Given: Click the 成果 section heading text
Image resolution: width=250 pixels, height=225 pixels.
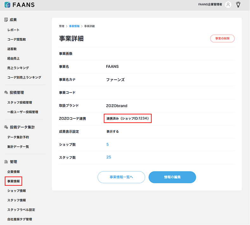Looking at the screenshot, I should coord(13,20).
